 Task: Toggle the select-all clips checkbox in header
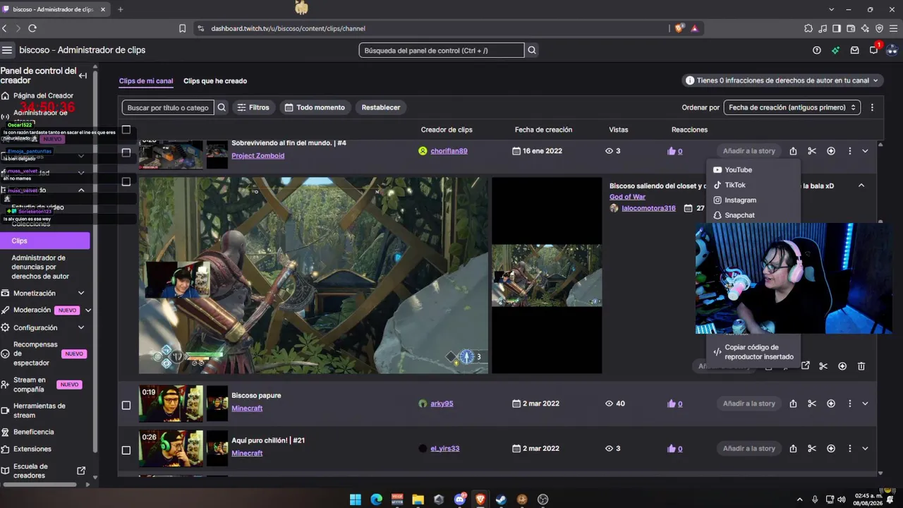pos(126,129)
